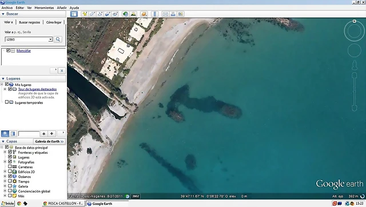Move item down with the down arrow button
Screen dimensions: 366x207
coord(51,133)
